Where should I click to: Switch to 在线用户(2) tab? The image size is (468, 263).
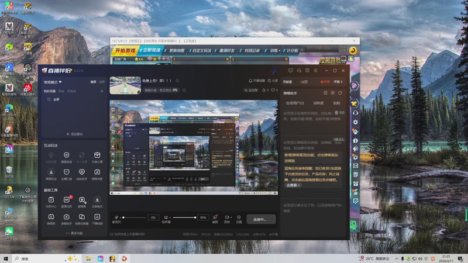pos(295,103)
